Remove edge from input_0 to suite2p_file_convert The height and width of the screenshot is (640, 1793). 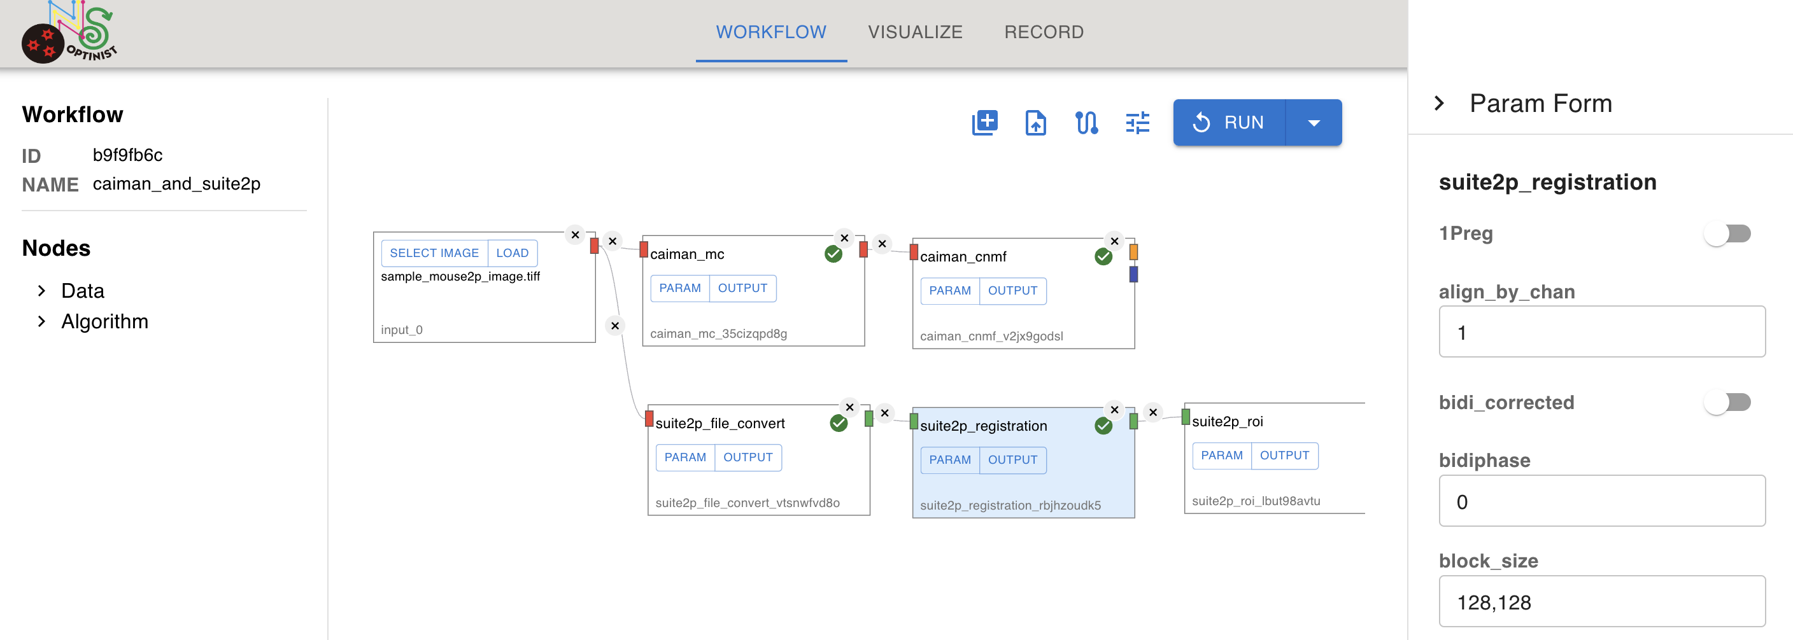(615, 326)
